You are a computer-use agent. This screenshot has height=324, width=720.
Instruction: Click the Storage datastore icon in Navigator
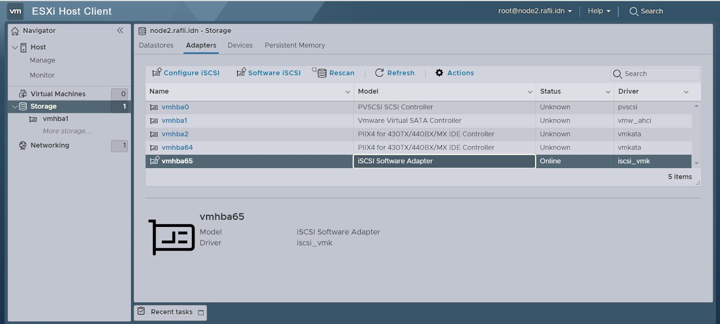point(23,107)
